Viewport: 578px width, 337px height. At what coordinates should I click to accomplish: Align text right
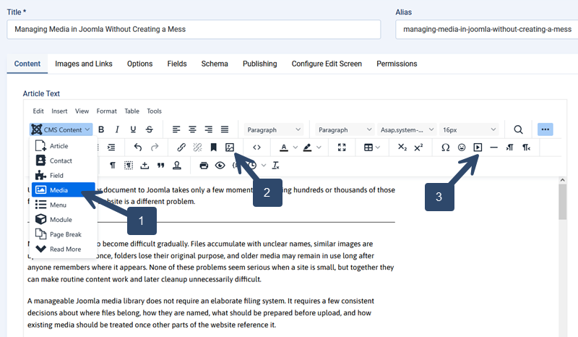pos(209,129)
